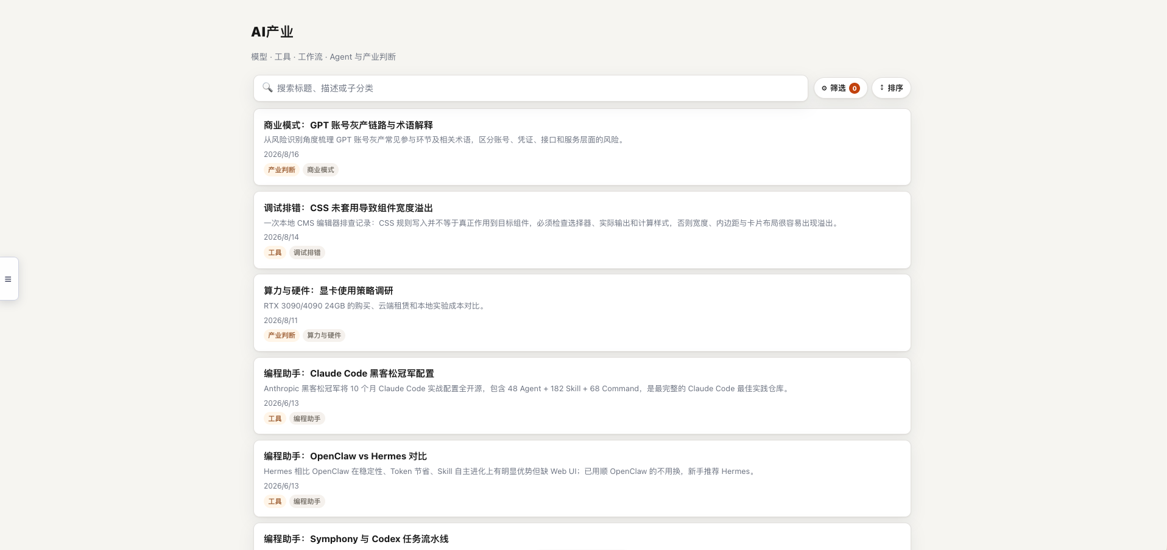Click the date 2026/8/16
The width and height of the screenshot is (1167, 550).
tap(281, 155)
